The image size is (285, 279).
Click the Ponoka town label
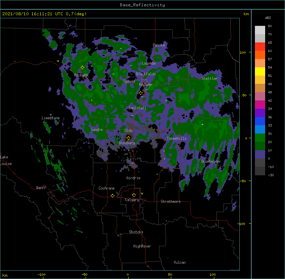159,45
